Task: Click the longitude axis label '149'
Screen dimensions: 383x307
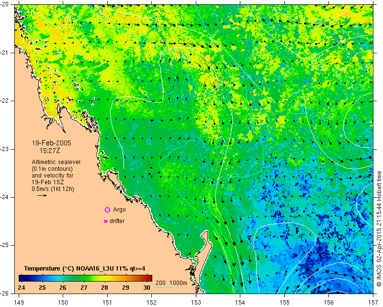Action: pyautogui.click(x=19, y=303)
